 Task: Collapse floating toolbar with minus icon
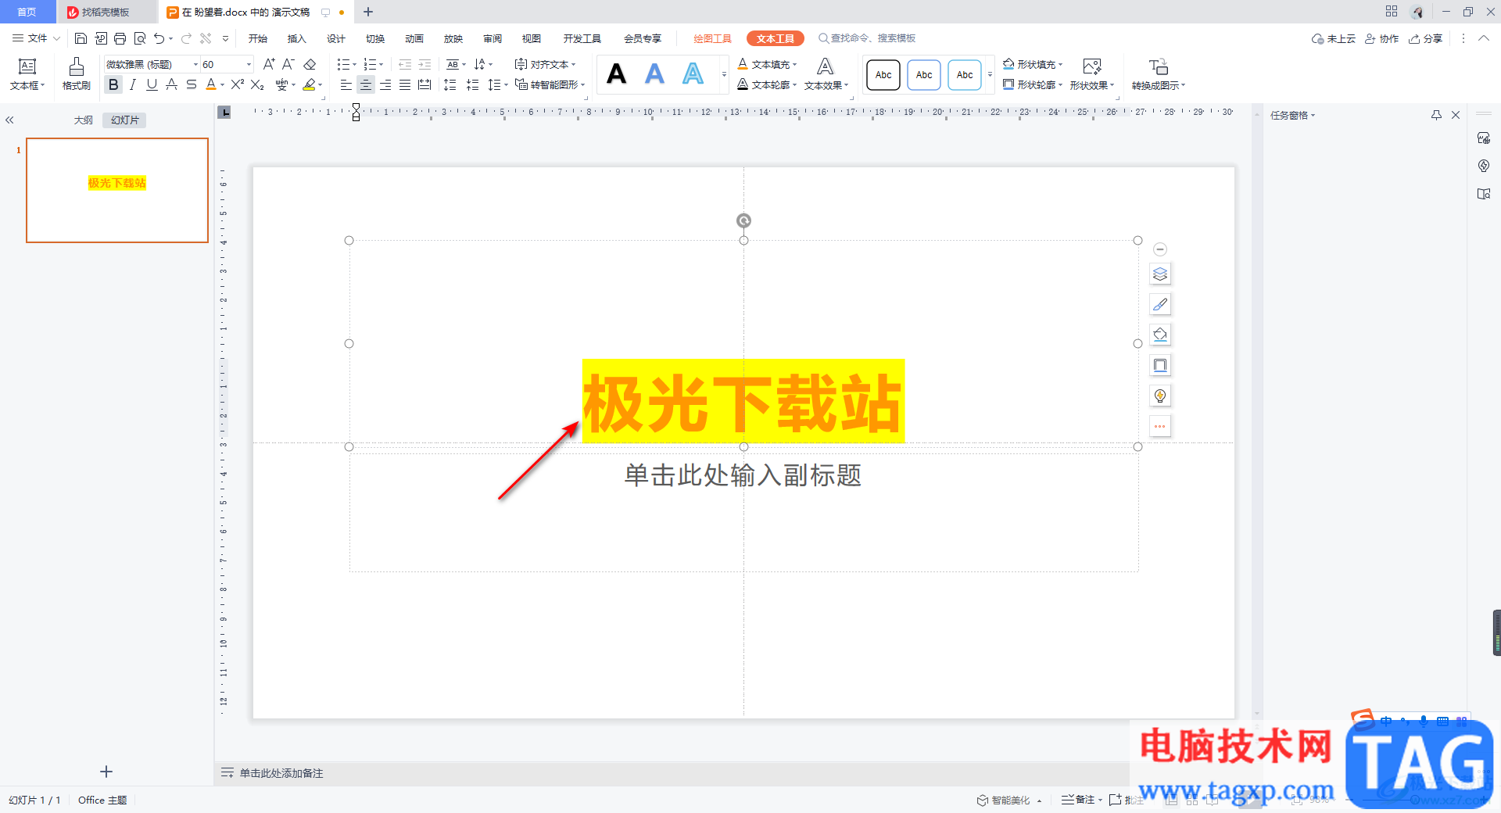pyautogui.click(x=1160, y=249)
